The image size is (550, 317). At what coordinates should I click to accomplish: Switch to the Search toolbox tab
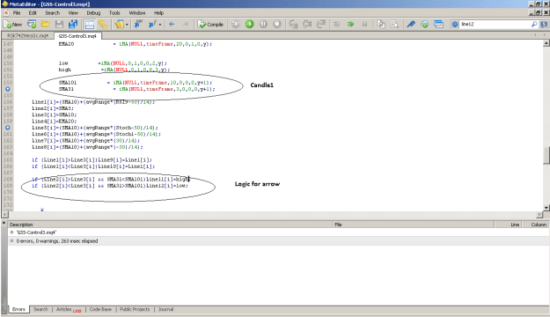pyautogui.click(x=40, y=309)
